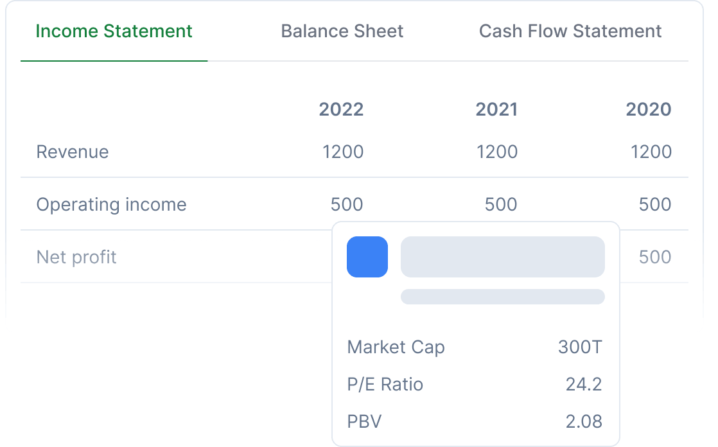Viewport: 718px width, 447px height.
Task: Switch to the Balance Sheet tab
Action: tap(342, 31)
